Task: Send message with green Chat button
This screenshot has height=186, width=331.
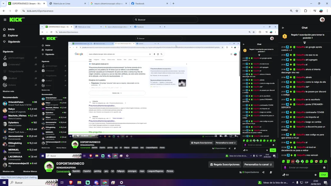Action: pos(324,175)
